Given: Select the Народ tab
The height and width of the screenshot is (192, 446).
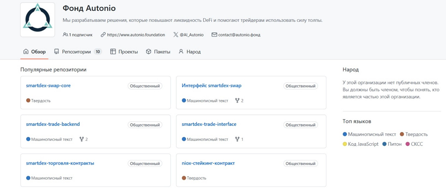Looking at the screenshot, I should 190,52.
